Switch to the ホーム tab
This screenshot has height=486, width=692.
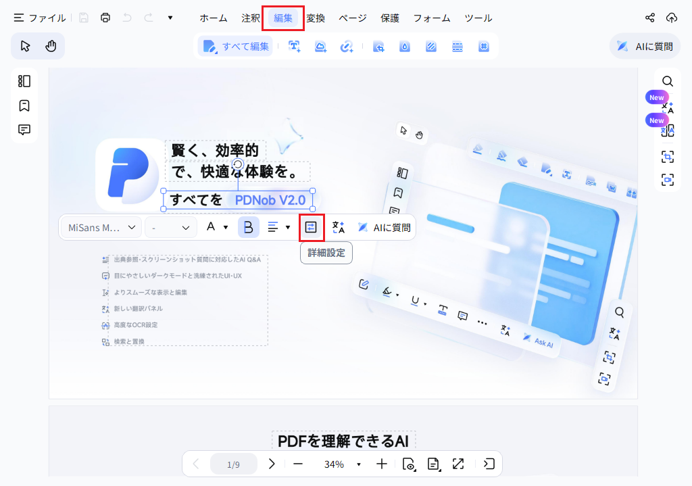point(213,18)
